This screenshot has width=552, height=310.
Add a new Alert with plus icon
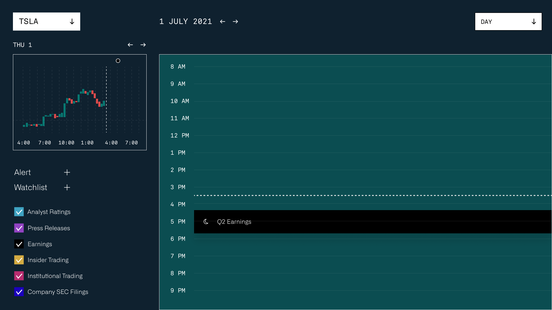click(x=67, y=172)
